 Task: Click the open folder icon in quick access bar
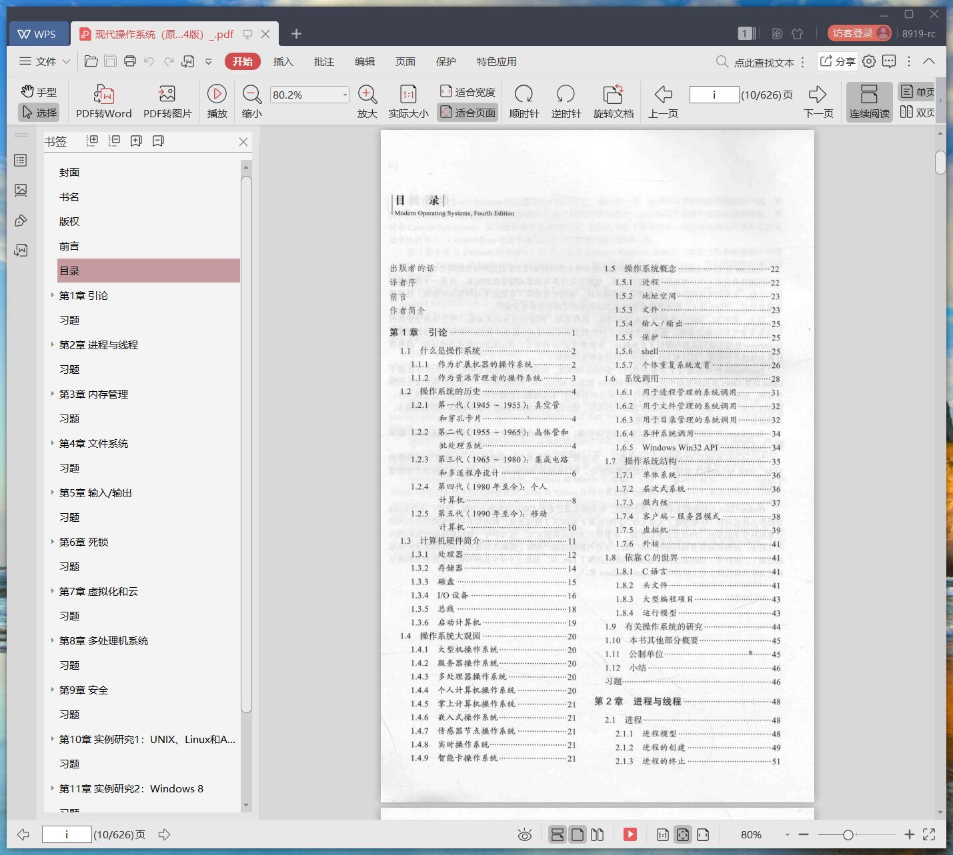(x=91, y=61)
